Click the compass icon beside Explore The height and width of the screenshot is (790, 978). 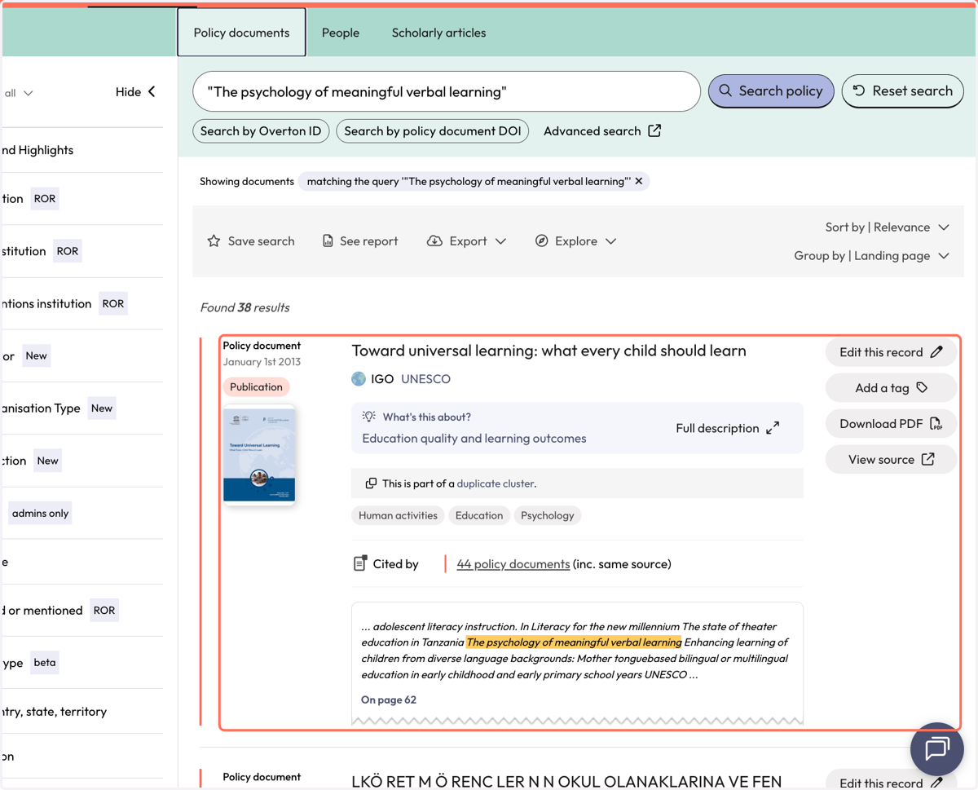click(541, 241)
